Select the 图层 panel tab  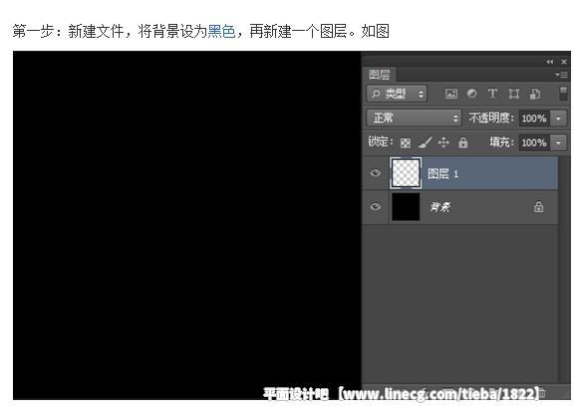(379, 75)
